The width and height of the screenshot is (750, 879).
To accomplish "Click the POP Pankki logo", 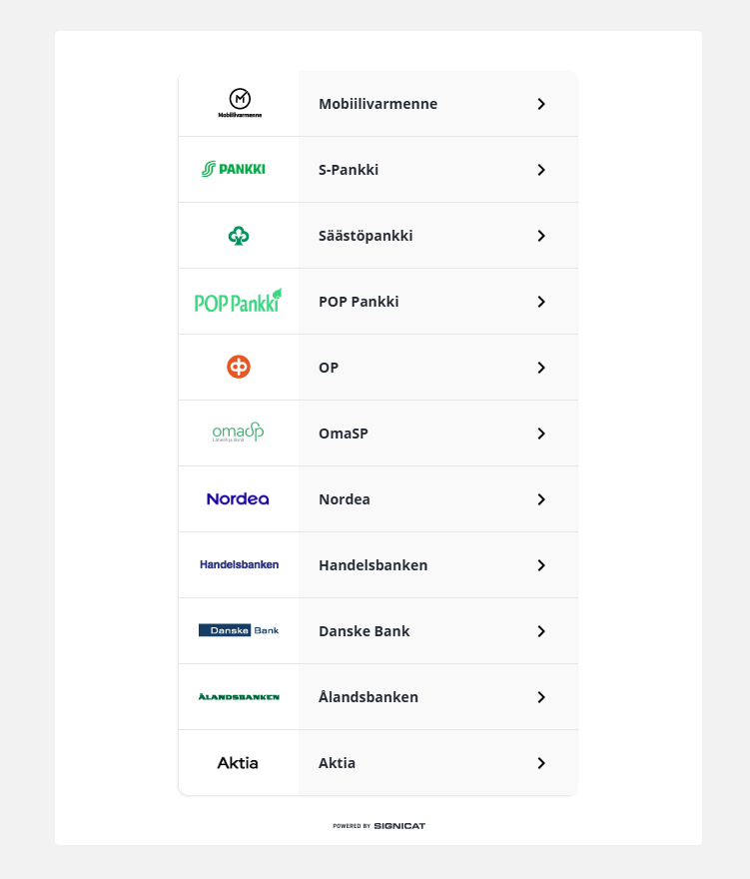I will pyautogui.click(x=238, y=301).
